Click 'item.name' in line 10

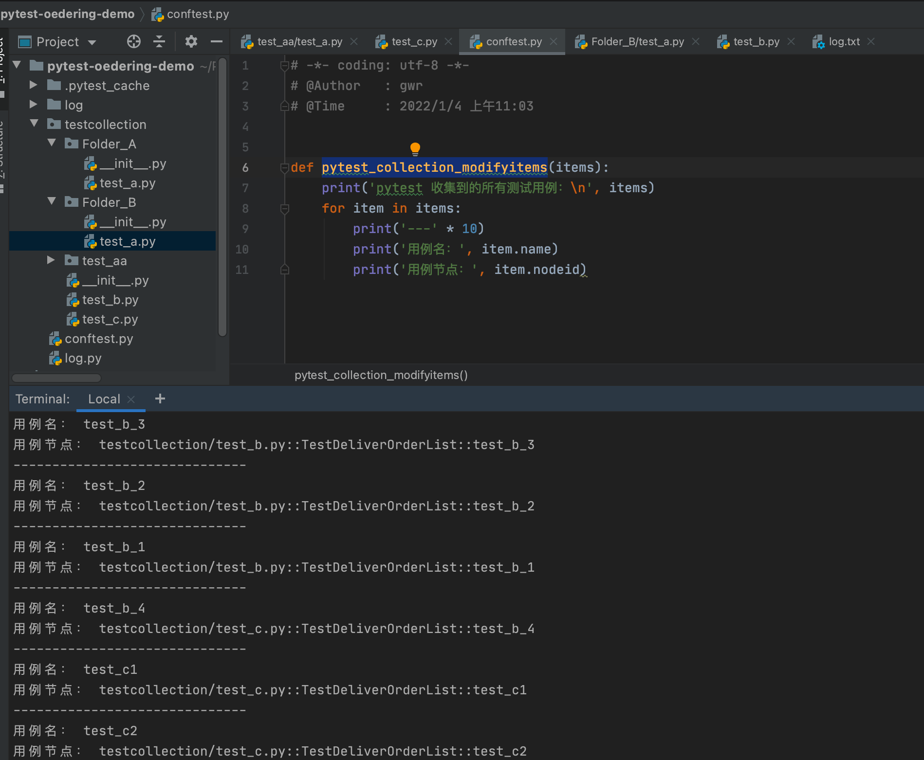tap(516, 249)
